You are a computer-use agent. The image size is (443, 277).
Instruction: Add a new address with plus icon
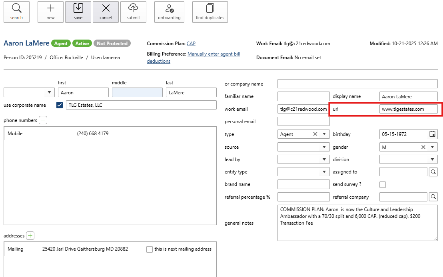30,236
